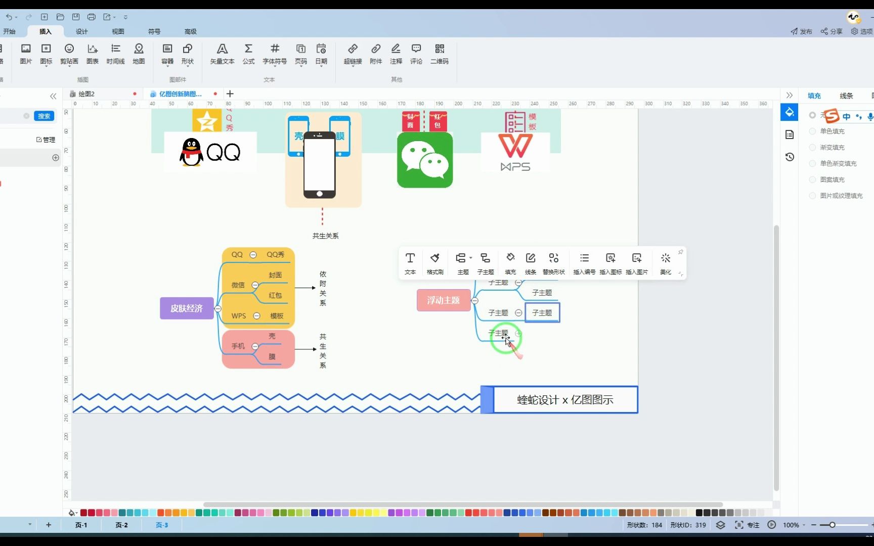Switch to the 视图 ribbon tab
This screenshot has width=874, height=546.
pyautogui.click(x=118, y=31)
